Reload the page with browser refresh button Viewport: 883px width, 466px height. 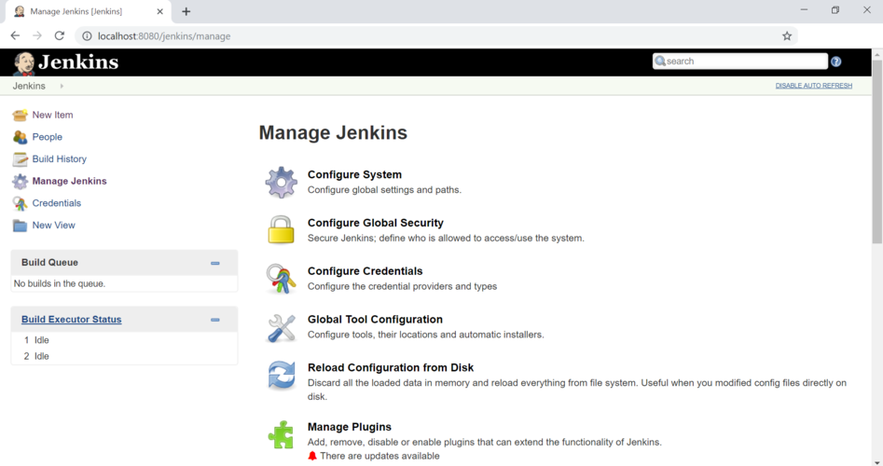tap(59, 35)
